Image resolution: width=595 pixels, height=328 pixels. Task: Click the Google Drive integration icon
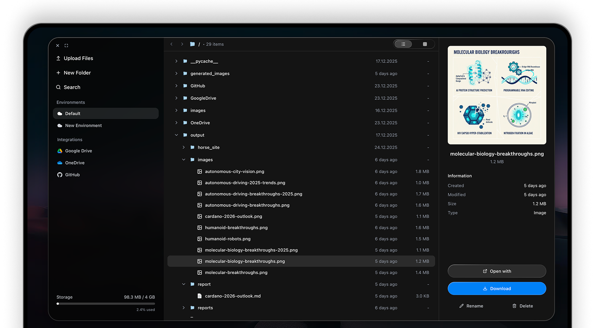tap(60, 151)
